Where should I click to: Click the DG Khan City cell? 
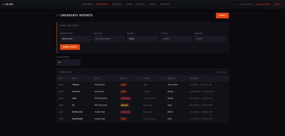click(77, 112)
